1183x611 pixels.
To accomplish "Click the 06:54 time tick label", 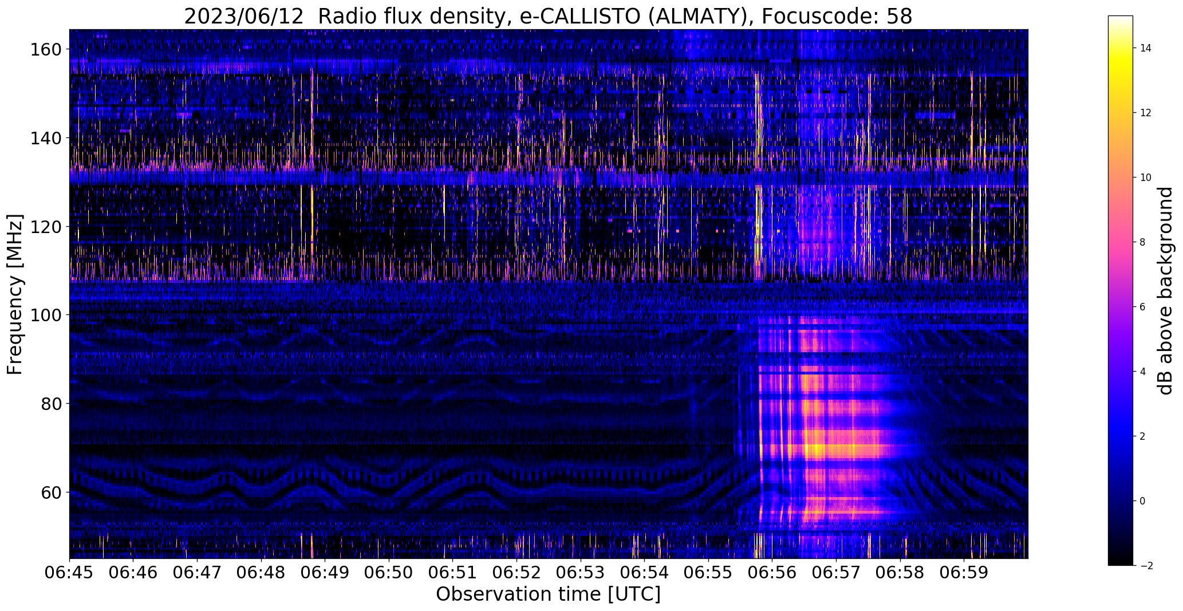I will click(645, 572).
